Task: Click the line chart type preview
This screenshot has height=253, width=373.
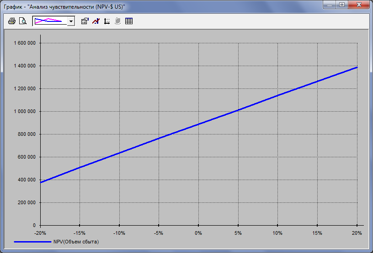Action: 50,21
